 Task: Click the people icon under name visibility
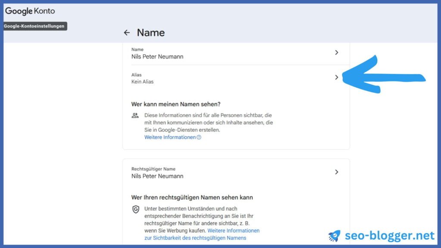[135, 115]
